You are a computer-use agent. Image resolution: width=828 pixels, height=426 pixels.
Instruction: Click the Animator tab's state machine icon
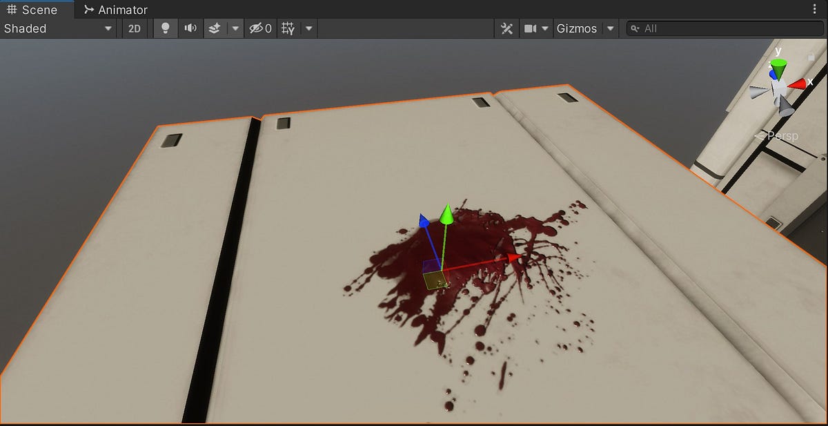(x=88, y=10)
